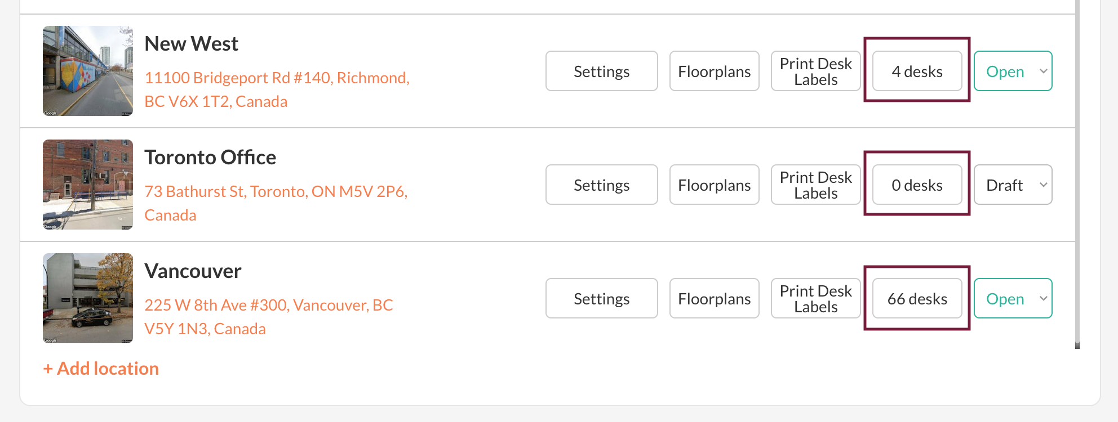Click the 0 desks button
1118x422 pixels.
[x=917, y=185]
